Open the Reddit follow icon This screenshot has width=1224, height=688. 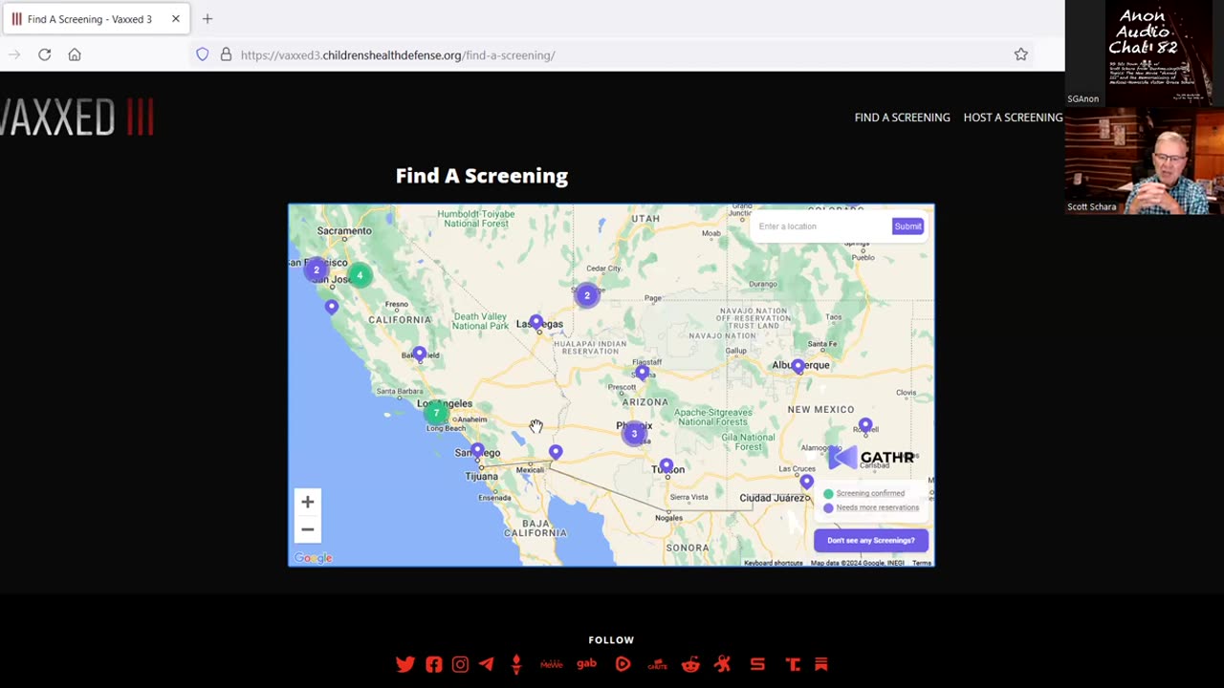point(690,664)
